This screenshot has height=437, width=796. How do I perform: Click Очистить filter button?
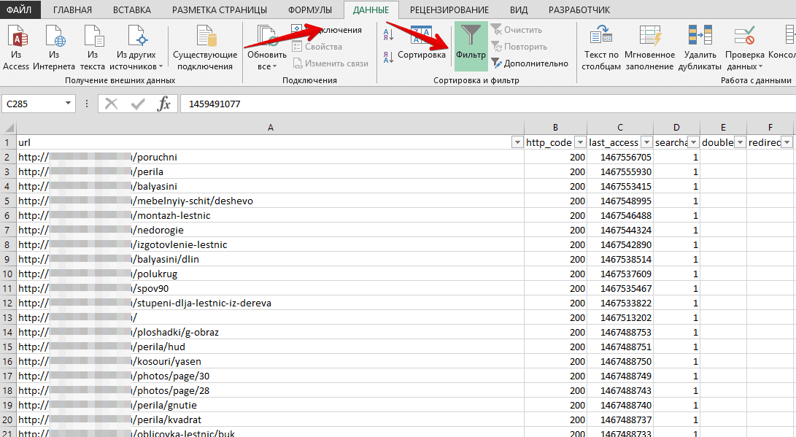click(517, 30)
